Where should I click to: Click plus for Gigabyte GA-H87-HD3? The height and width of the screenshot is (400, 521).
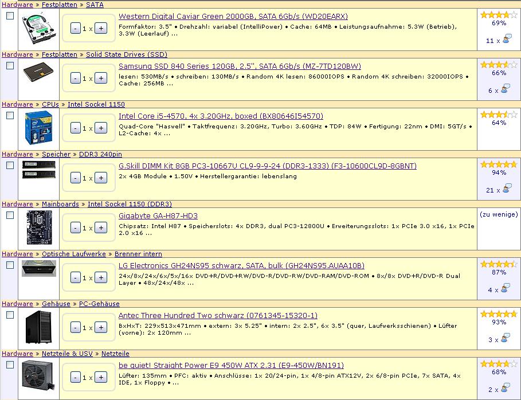(x=101, y=228)
